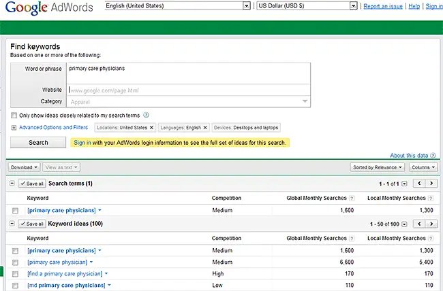Select the 6,600 global searches value
The image size is (443, 291).
coord(347,262)
